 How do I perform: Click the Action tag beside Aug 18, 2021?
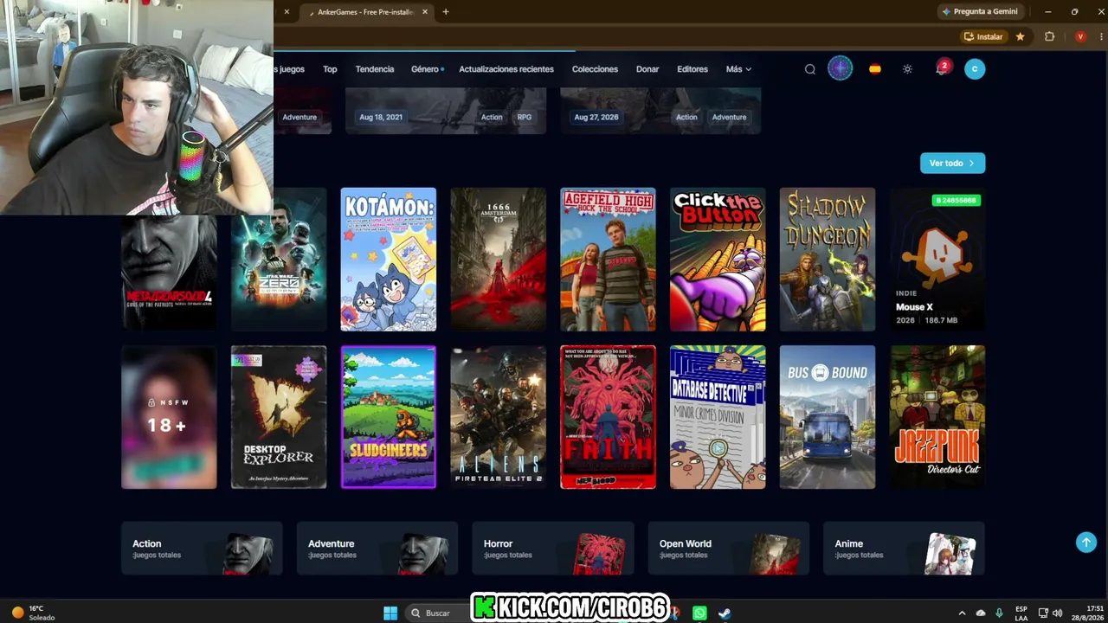coord(492,117)
